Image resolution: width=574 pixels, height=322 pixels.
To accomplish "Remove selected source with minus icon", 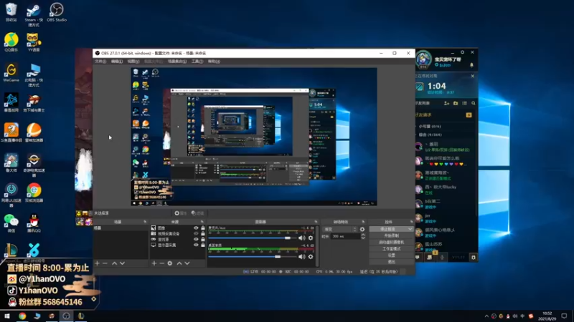I will [162, 263].
